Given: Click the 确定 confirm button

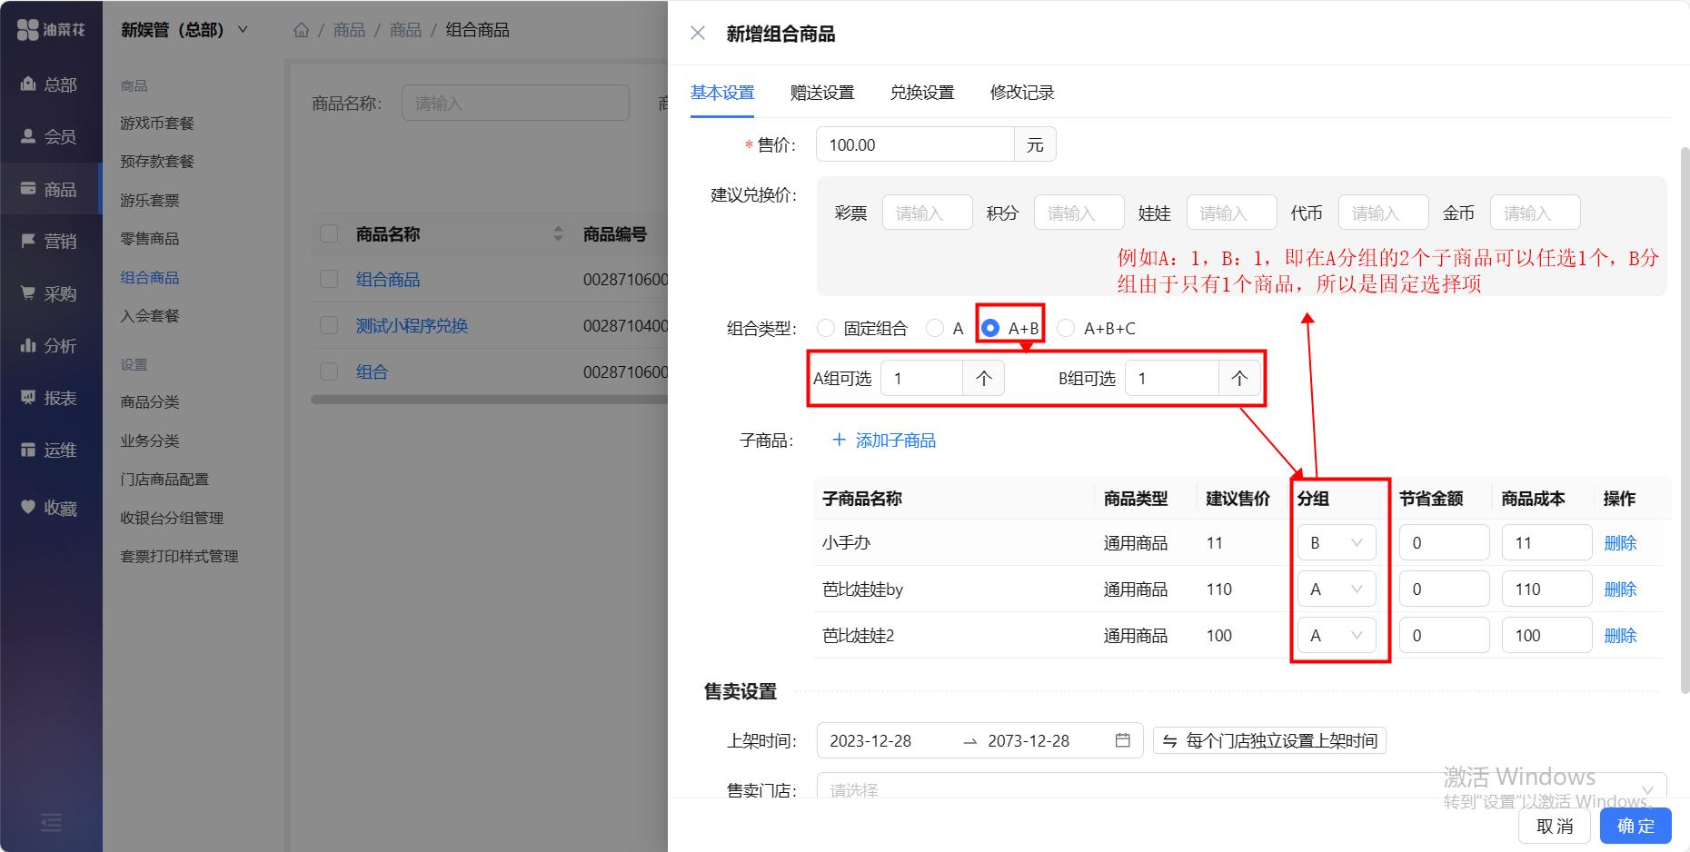Looking at the screenshot, I should click(1635, 826).
